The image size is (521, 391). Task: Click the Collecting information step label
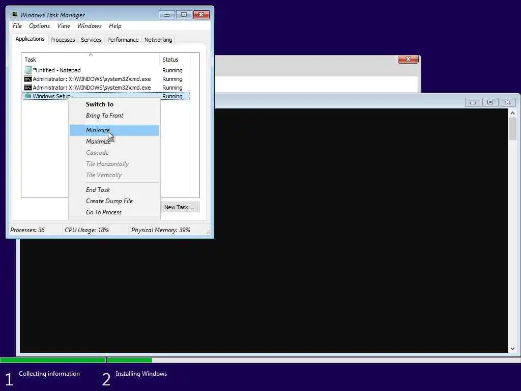(49, 374)
